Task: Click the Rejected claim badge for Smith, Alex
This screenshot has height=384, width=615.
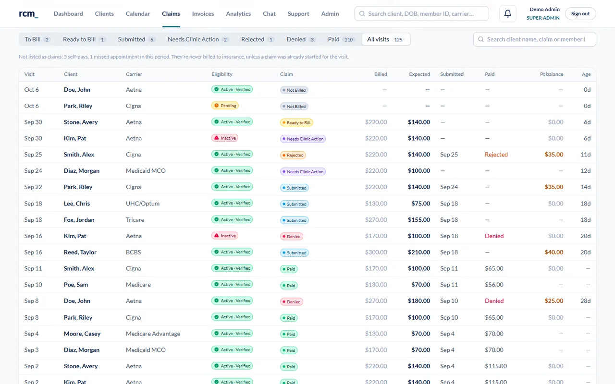Action: click(x=293, y=155)
